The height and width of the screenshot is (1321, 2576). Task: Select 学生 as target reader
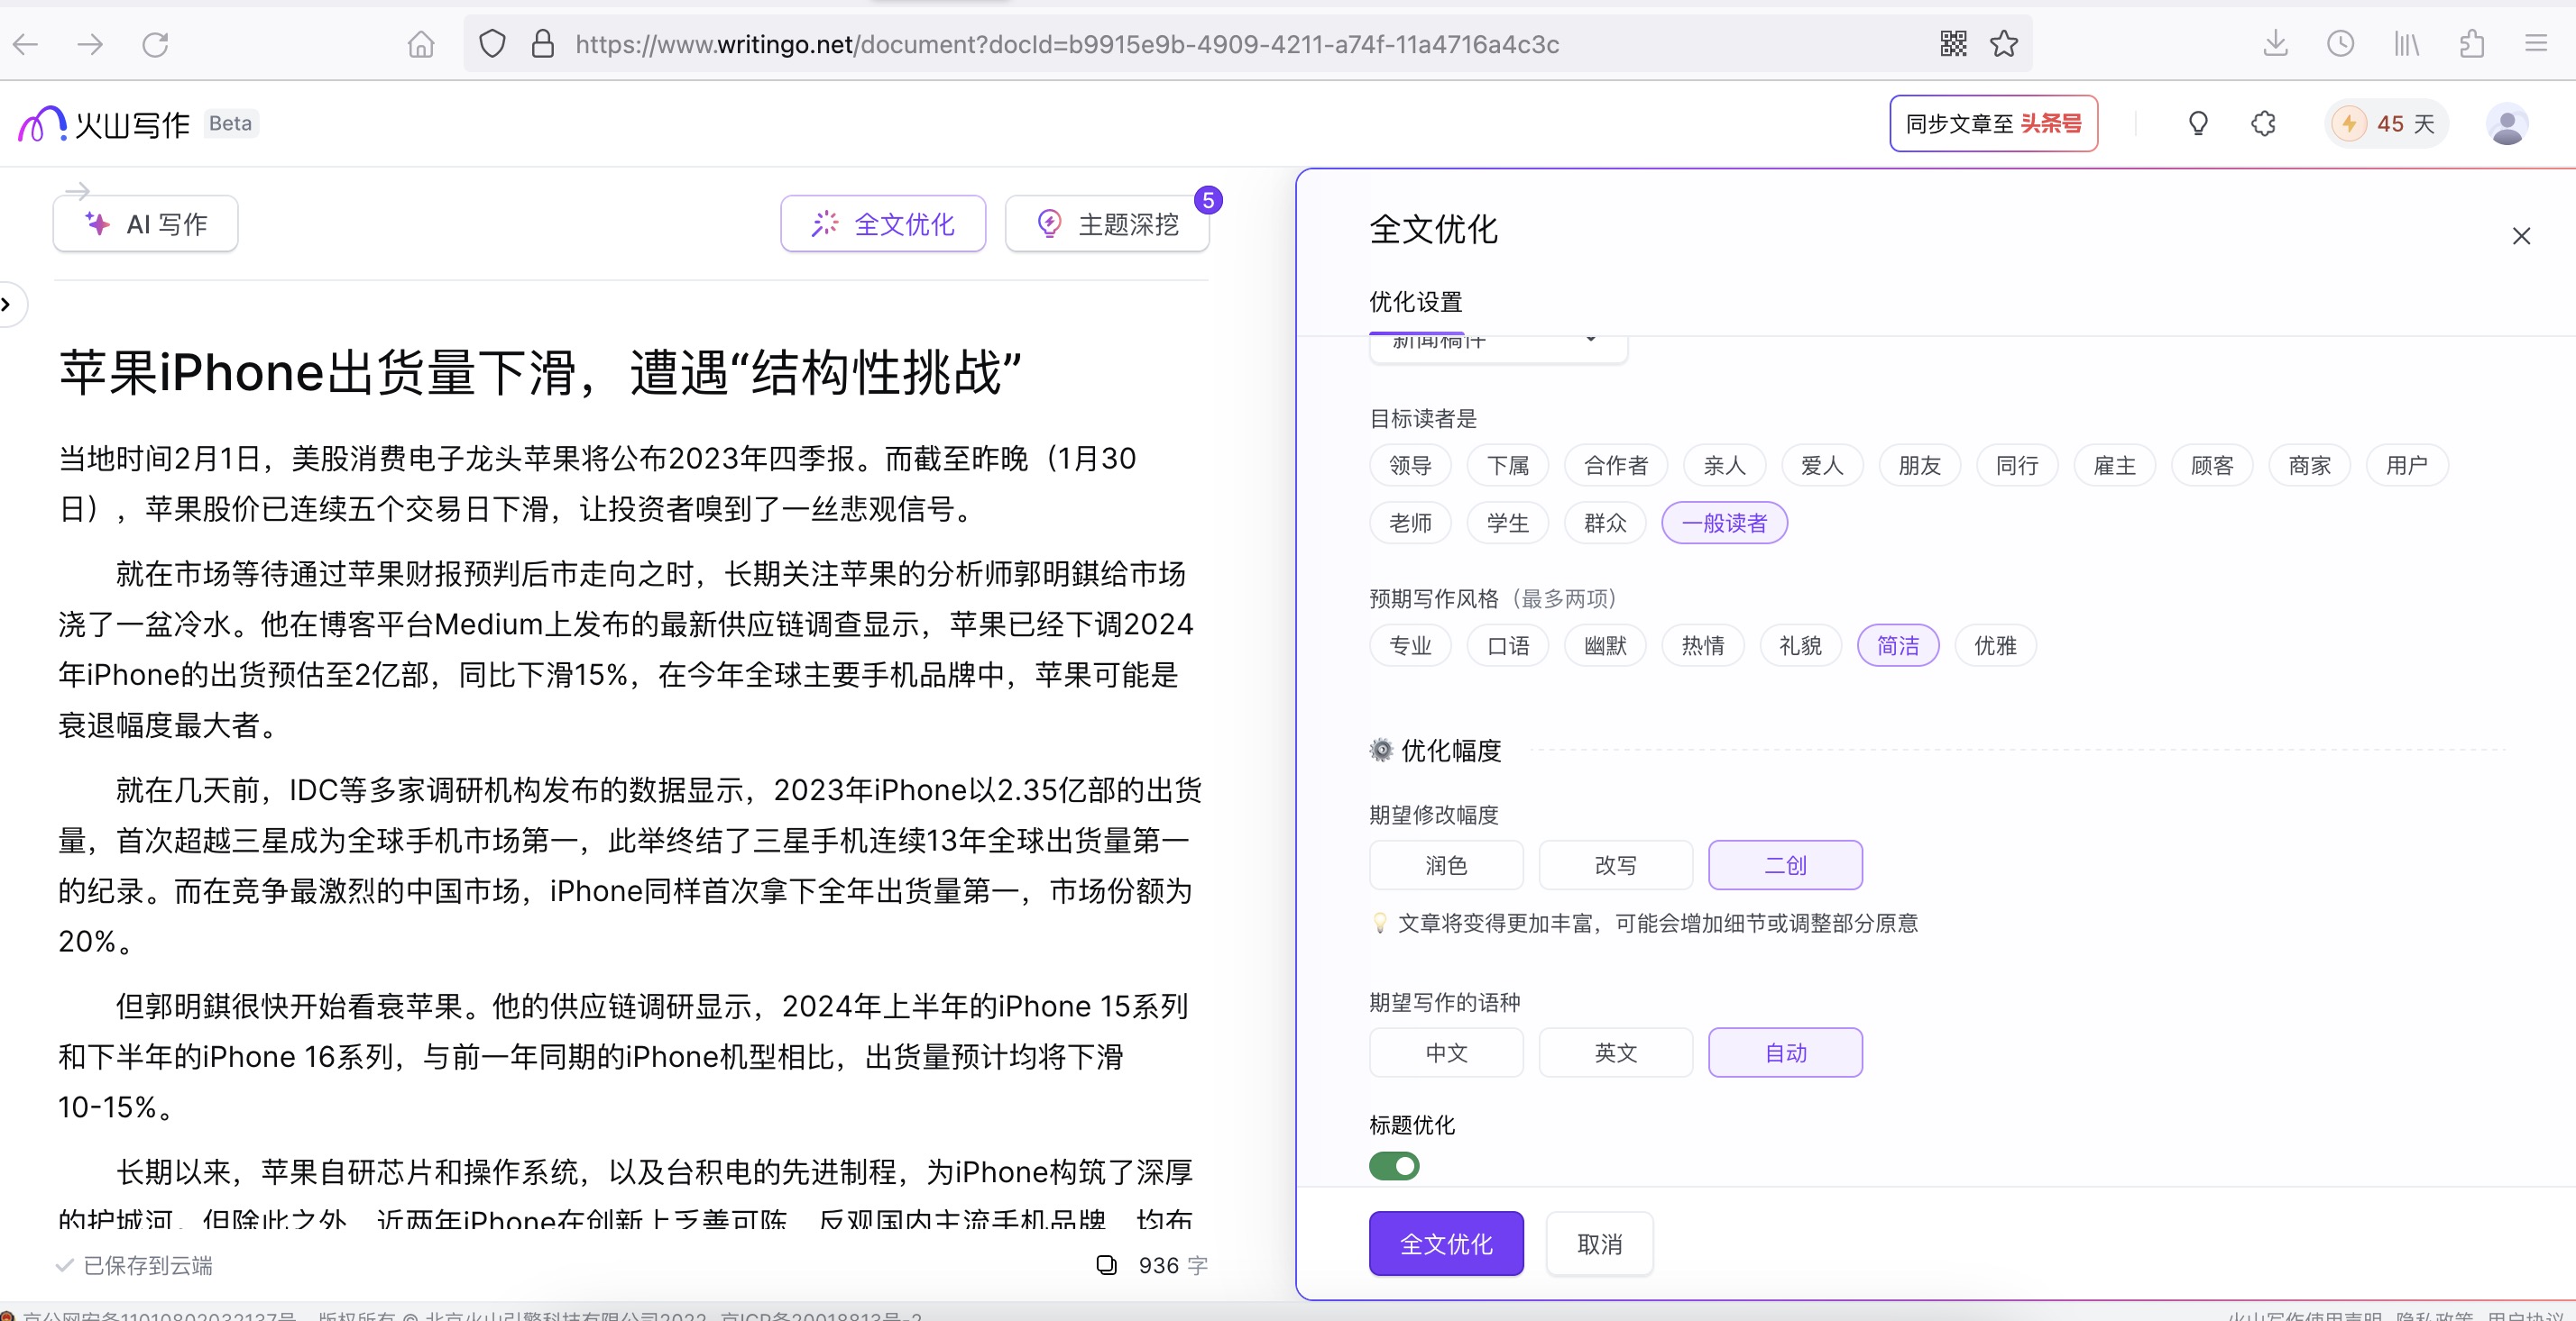[1507, 523]
